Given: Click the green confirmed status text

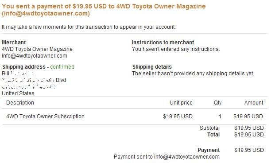Looking at the screenshot, I should [62, 67].
